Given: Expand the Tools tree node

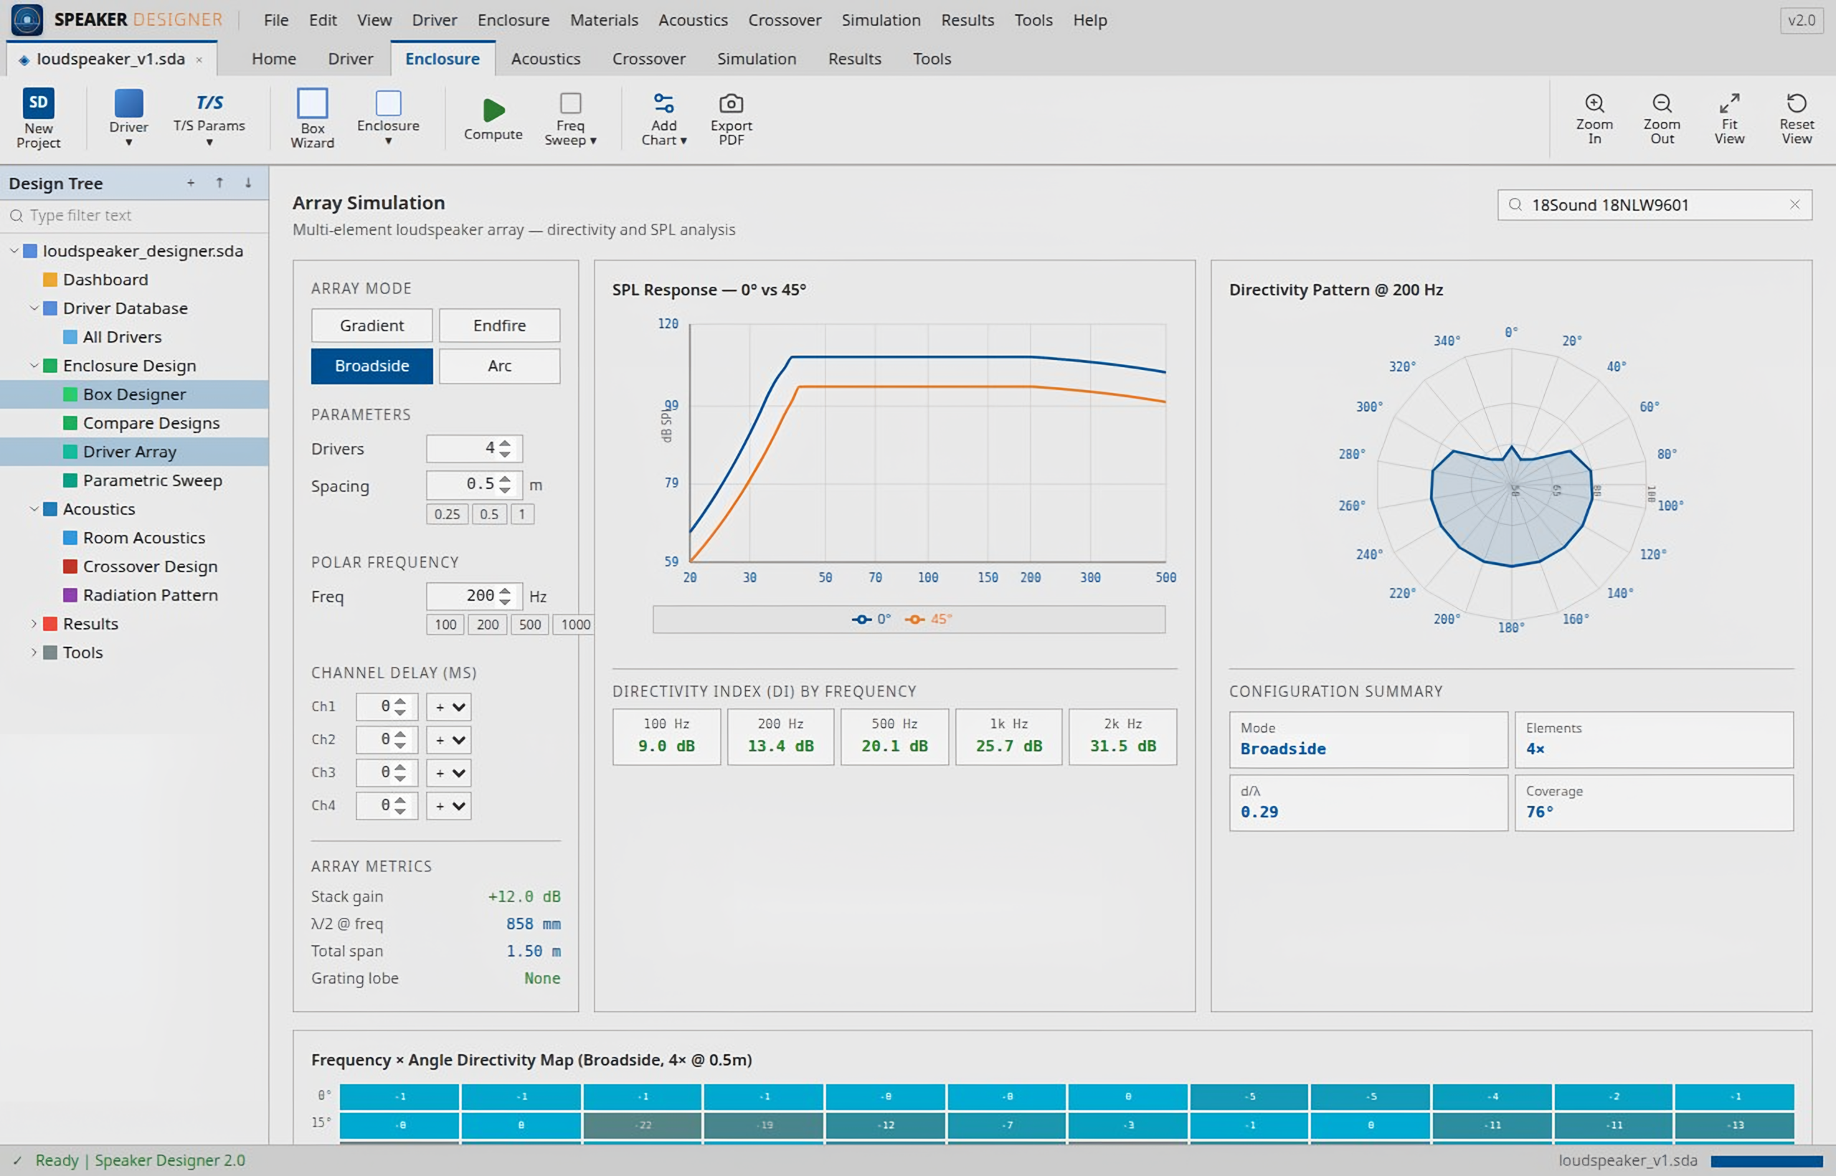Looking at the screenshot, I should tap(34, 653).
